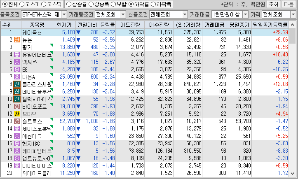The width and height of the screenshot is (298, 179).
Task: Click the green corner marker on 핑거
Action: (x=51, y=45)
